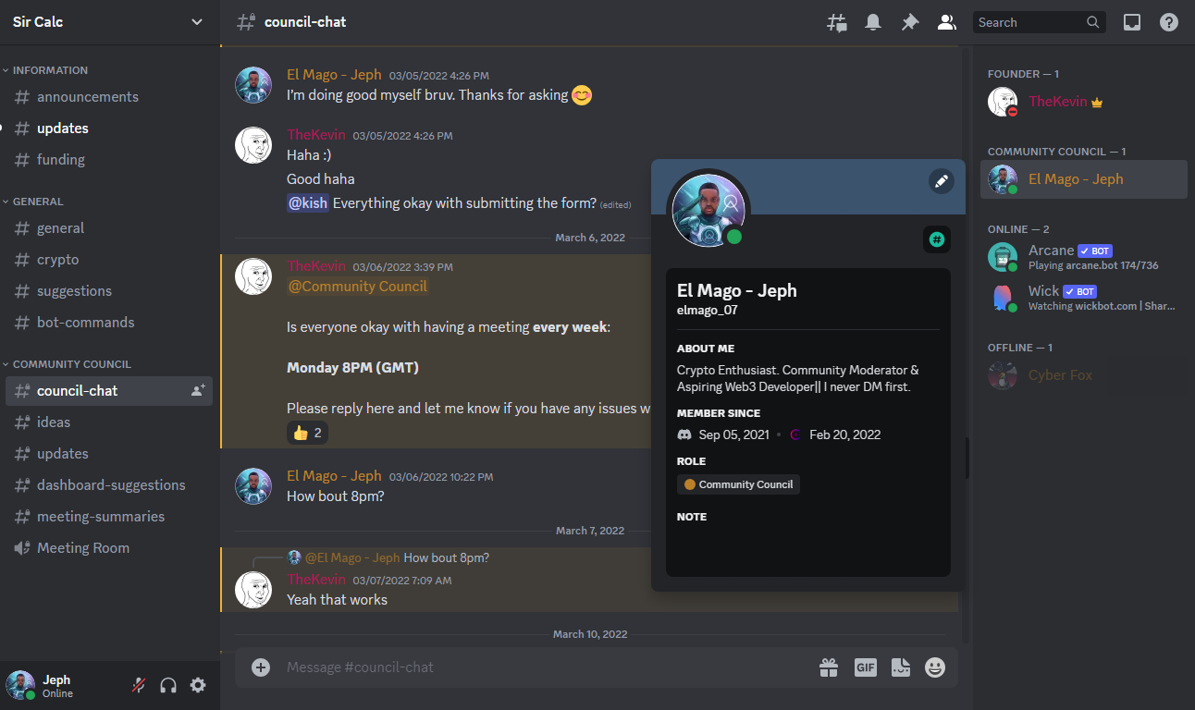The width and height of the screenshot is (1195, 710).
Task: Click the profile badge hash icon
Action: [x=936, y=240]
